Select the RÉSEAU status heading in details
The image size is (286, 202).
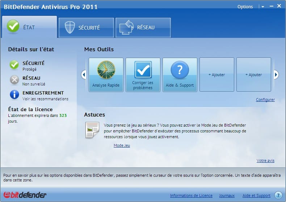point(31,78)
